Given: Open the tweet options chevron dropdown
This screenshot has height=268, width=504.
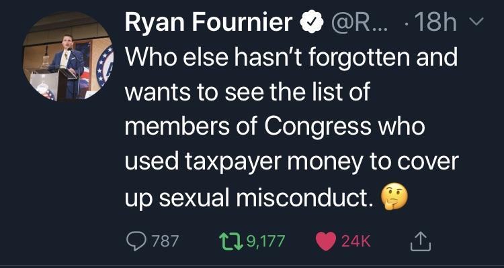Looking at the screenshot, I should click(x=479, y=22).
